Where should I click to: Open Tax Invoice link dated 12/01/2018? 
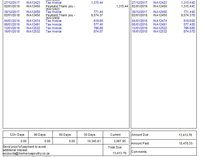(54, 28)
